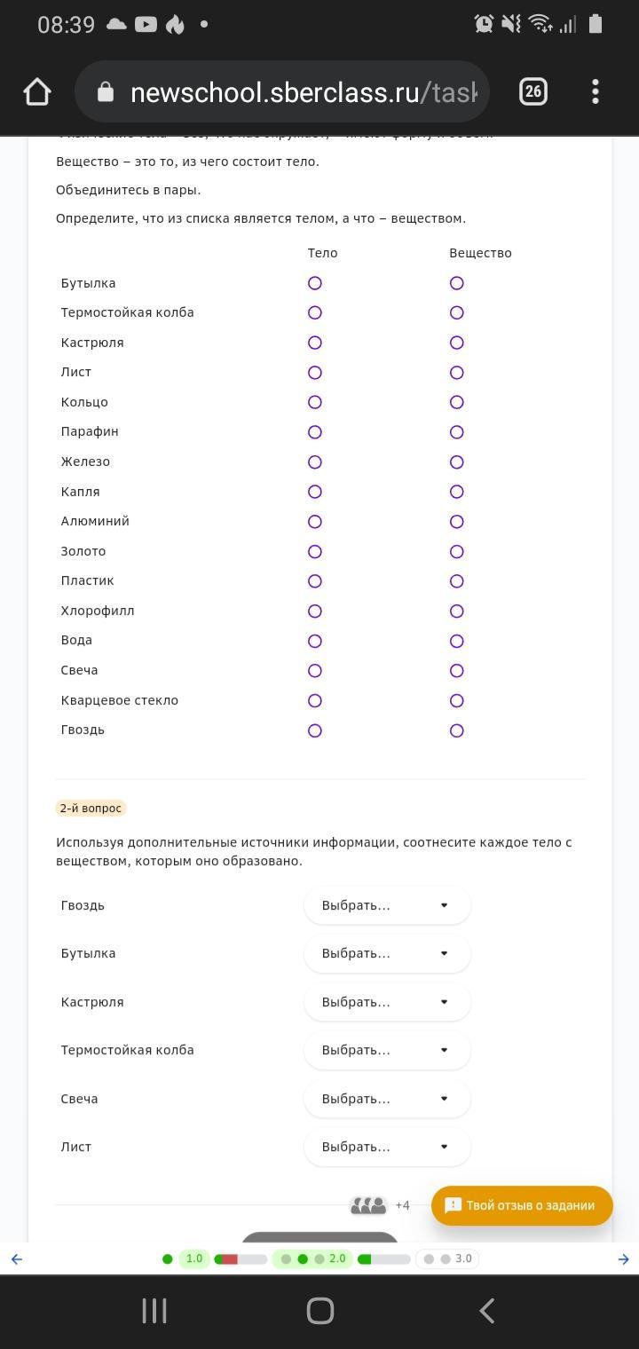Go to next task with right arrow
The image size is (639, 1349).
[623, 1258]
